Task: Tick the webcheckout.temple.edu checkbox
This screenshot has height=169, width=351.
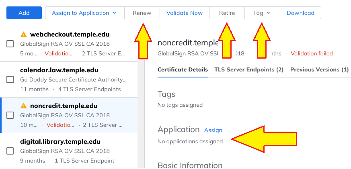Action: (x=10, y=44)
